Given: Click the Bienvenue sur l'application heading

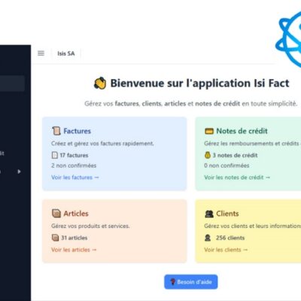Looking at the screenshot, I should 200,84.
